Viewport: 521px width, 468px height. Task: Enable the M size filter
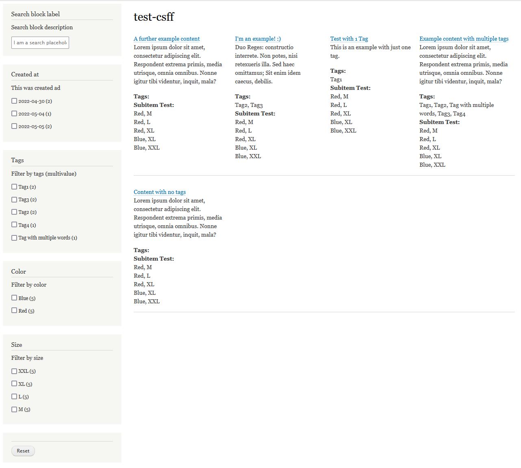[14, 409]
